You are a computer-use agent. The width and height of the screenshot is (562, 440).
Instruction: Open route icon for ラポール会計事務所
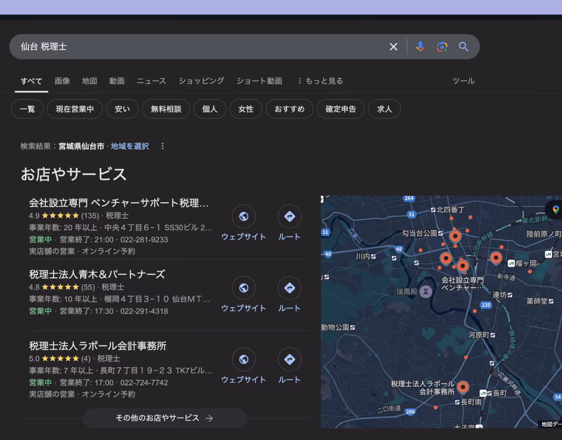click(x=289, y=360)
